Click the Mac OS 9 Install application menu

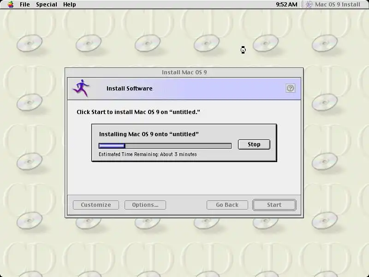(333, 5)
